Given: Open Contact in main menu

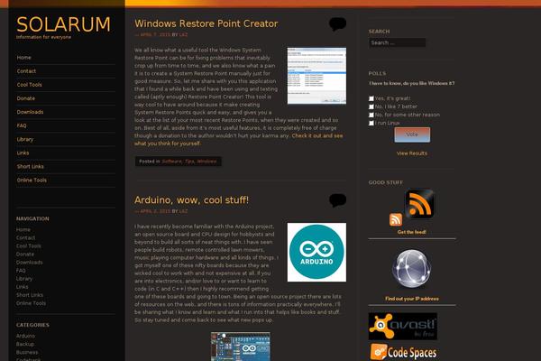Looking at the screenshot, I should (26, 71).
